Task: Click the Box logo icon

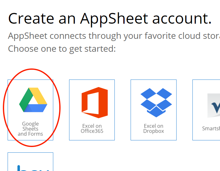Action: (33, 168)
